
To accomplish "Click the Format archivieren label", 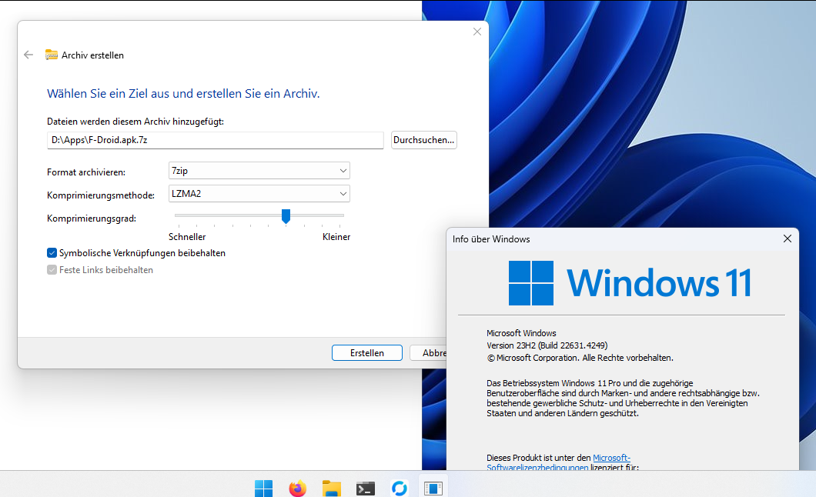I will (86, 172).
